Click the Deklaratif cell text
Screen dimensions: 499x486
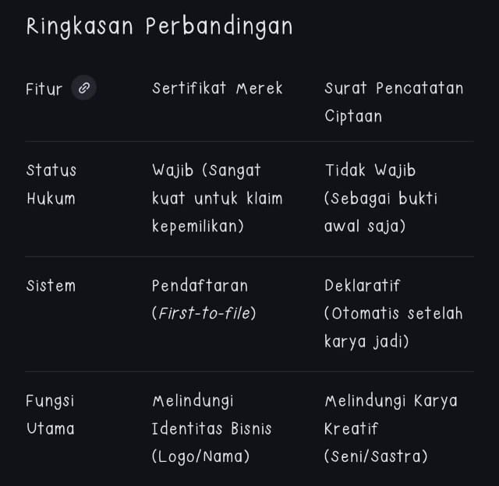363,285
